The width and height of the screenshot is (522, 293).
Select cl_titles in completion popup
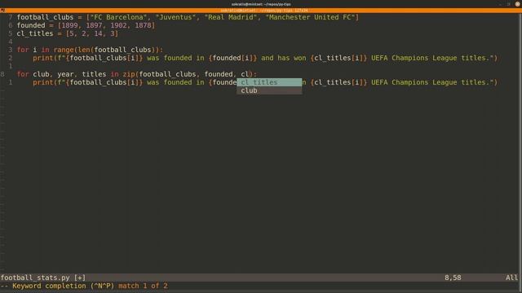point(269,82)
